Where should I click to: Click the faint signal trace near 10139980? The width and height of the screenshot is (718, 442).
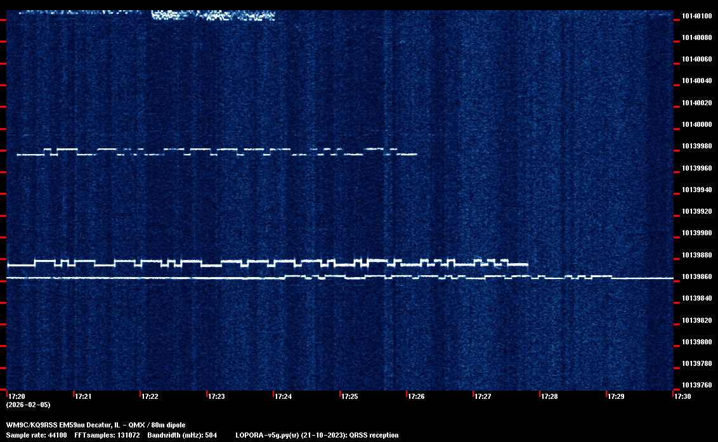(x=216, y=152)
